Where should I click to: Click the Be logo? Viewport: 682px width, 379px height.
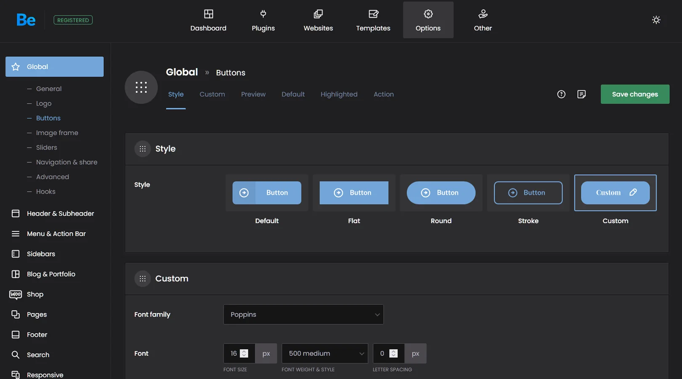[x=26, y=20]
